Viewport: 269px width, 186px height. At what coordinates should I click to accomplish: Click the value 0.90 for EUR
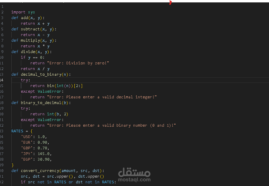[42, 142]
